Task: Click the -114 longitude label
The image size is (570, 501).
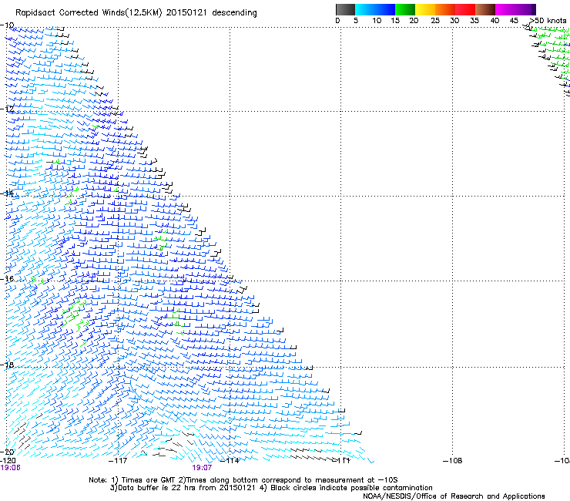Action: [x=230, y=461]
